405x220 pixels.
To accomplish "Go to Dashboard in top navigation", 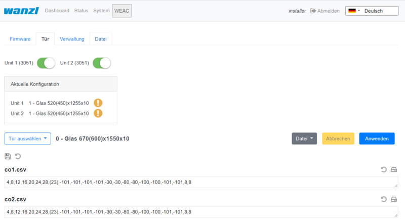I will 57,11.
